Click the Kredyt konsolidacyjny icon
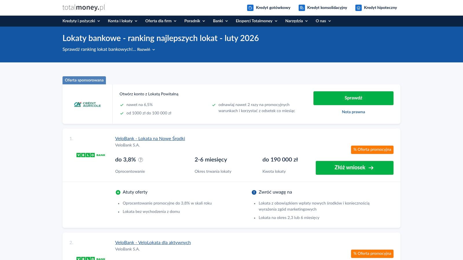The image size is (463, 260). click(x=302, y=8)
